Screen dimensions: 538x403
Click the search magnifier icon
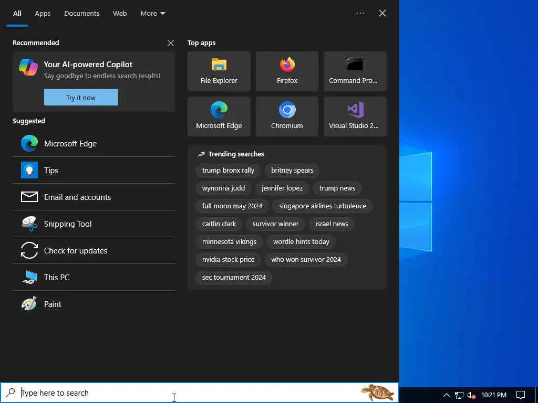[11, 392]
